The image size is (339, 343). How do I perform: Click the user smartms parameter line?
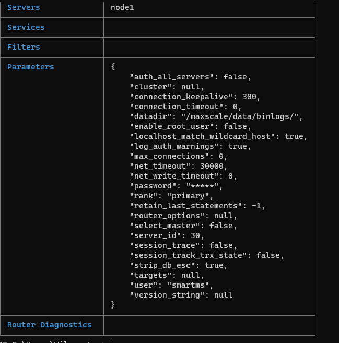172,285
